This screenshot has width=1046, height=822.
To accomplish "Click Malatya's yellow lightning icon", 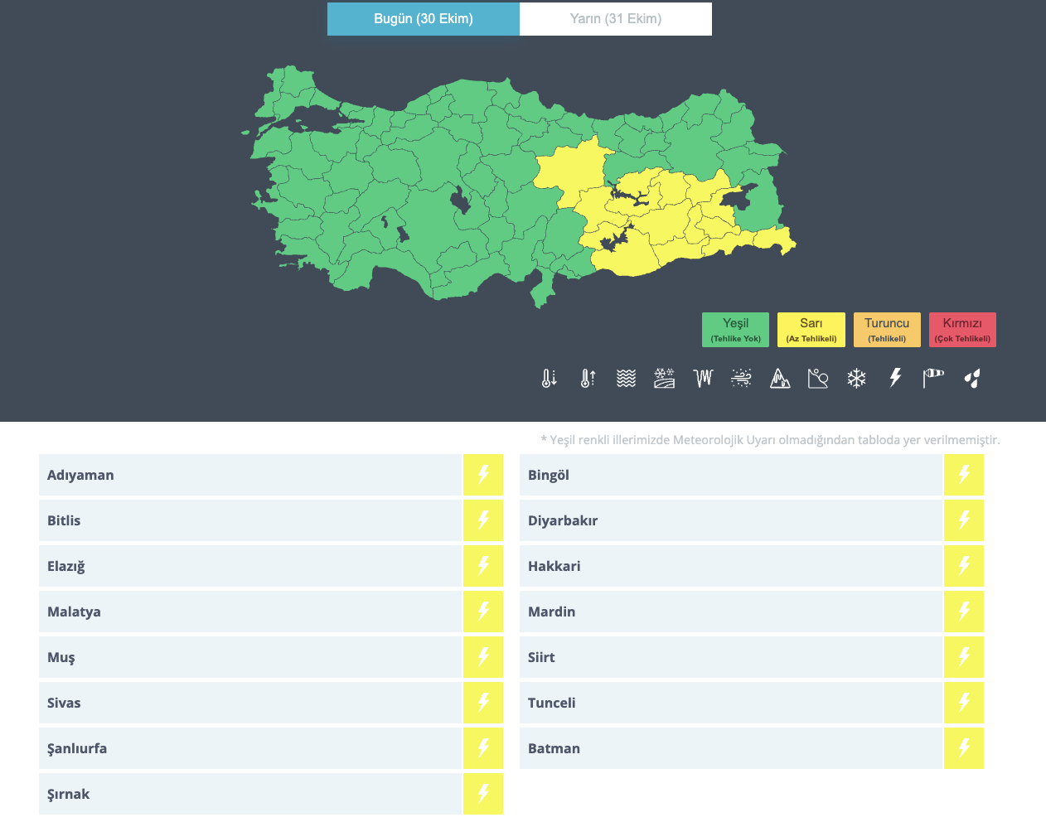I will click(x=483, y=612).
